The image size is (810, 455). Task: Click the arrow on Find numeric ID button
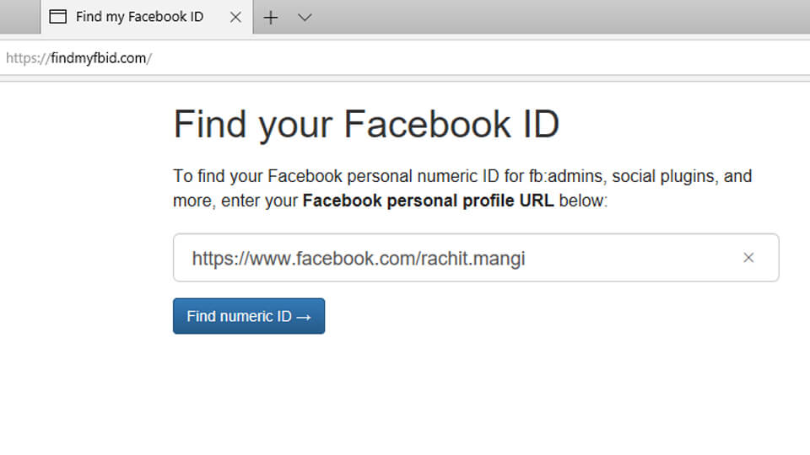coord(305,317)
